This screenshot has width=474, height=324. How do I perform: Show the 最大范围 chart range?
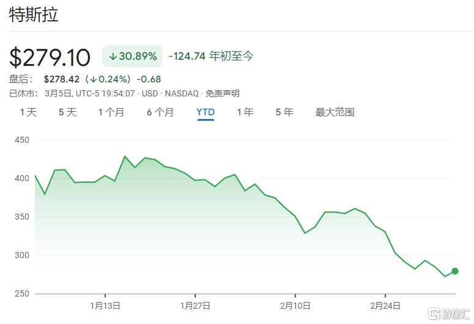click(x=335, y=112)
